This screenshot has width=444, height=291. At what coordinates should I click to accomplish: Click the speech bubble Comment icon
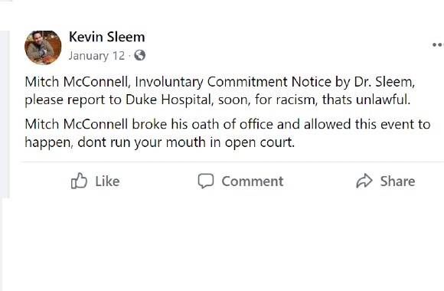pos(206,181)
